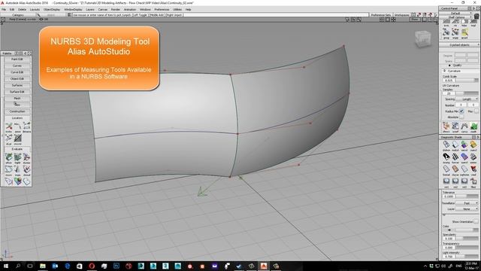
Task: Click the Preference Sets button
Action: pos(381,15)
